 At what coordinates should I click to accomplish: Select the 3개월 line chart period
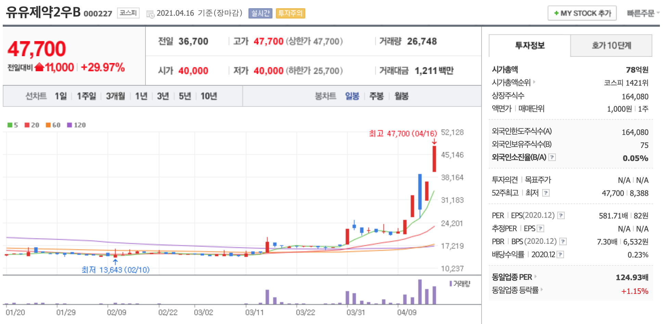(x=115, y=96)
